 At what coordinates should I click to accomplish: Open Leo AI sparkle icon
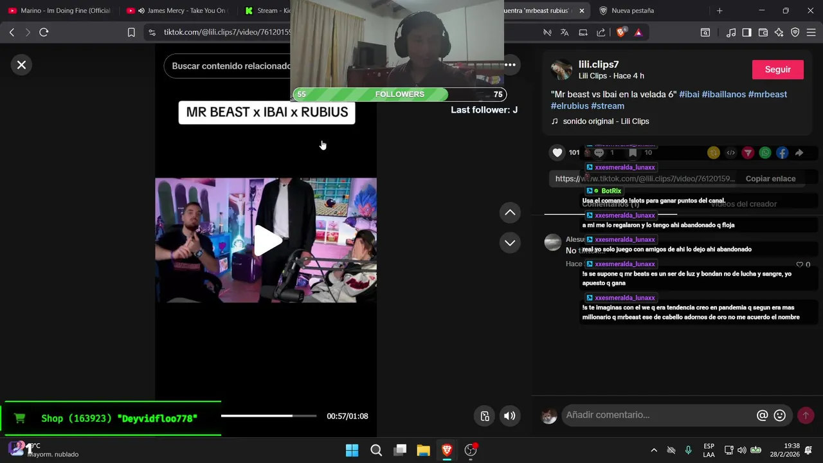coord(779,32)
